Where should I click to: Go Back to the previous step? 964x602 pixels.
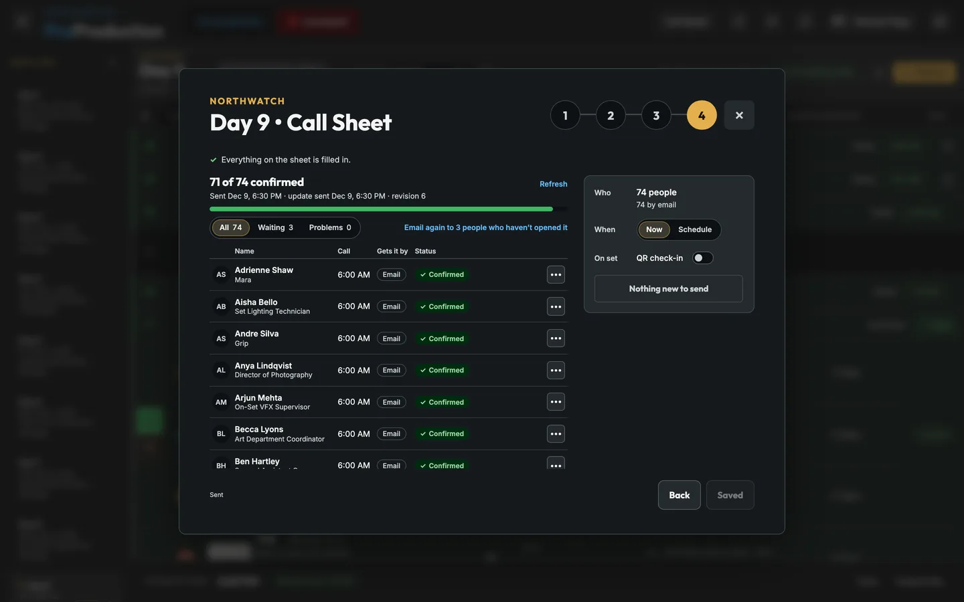[x=679, y=495]
